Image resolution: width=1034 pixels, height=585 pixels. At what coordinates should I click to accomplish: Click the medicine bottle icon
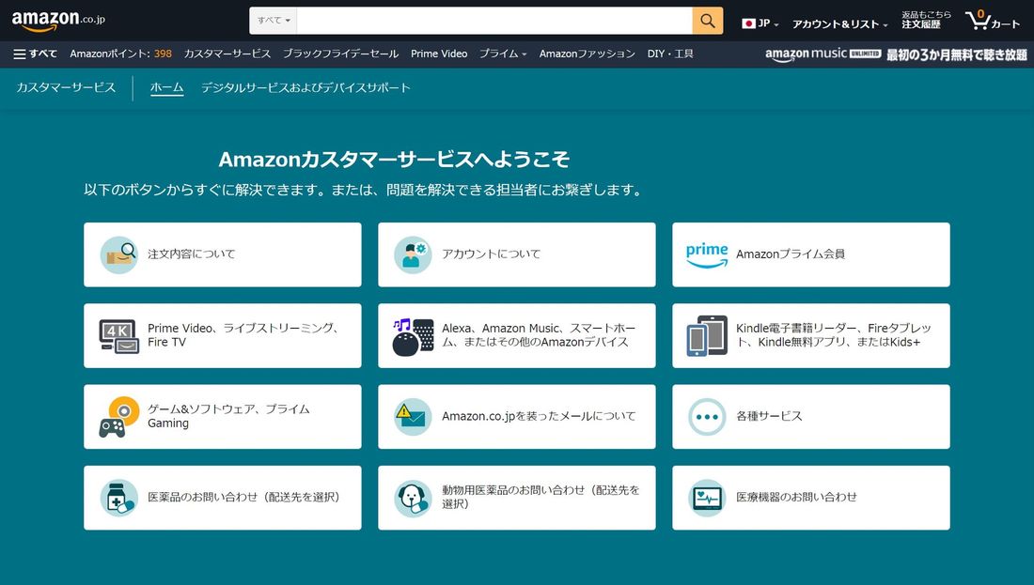[118, 498]
